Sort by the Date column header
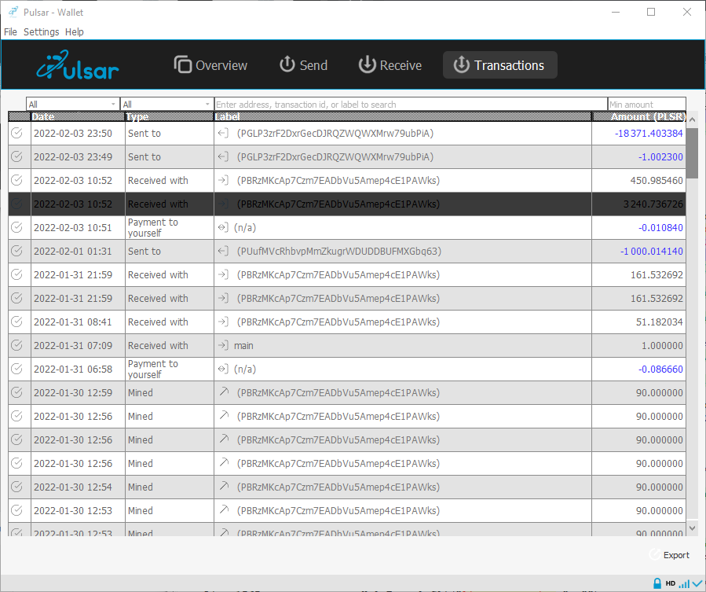 point(78,117)
